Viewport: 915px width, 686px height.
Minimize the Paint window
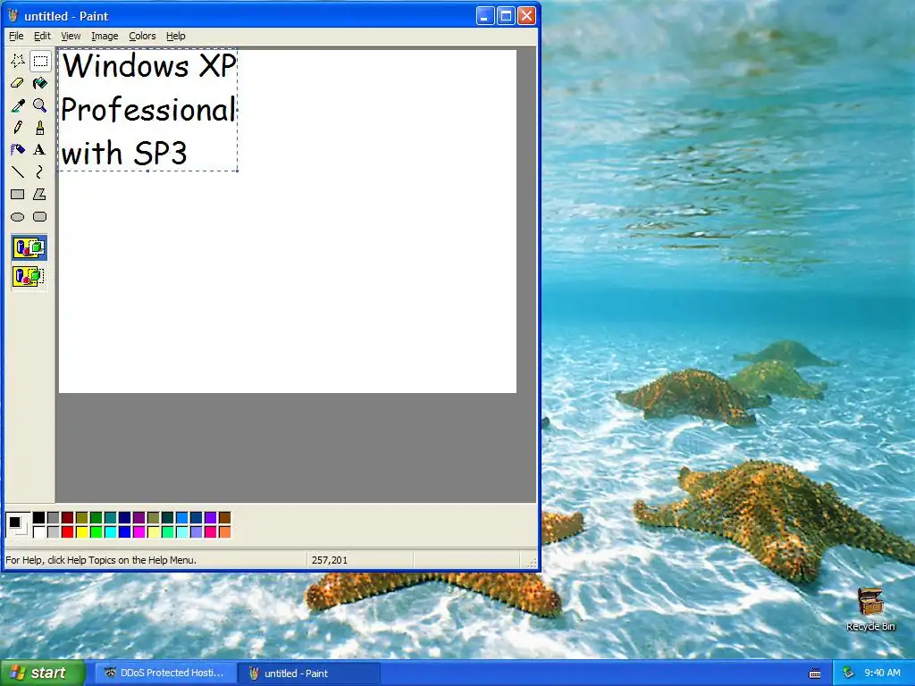485,16
